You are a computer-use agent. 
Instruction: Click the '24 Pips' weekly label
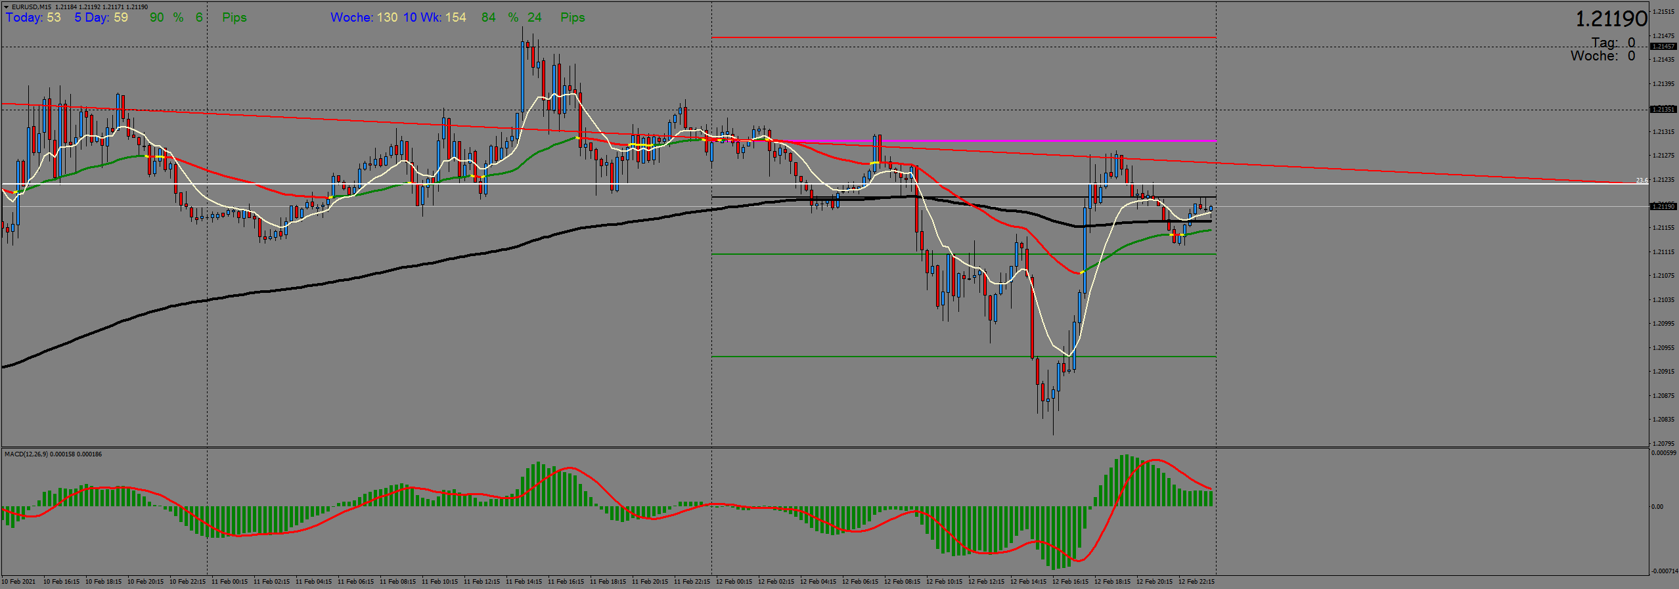[556, 18]
